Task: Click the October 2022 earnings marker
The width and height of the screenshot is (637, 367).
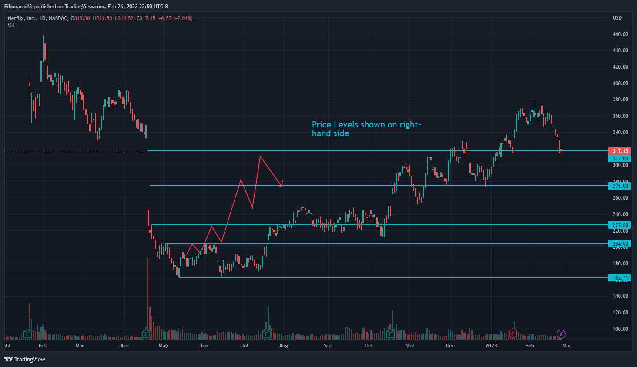Action: coord(390,334)
